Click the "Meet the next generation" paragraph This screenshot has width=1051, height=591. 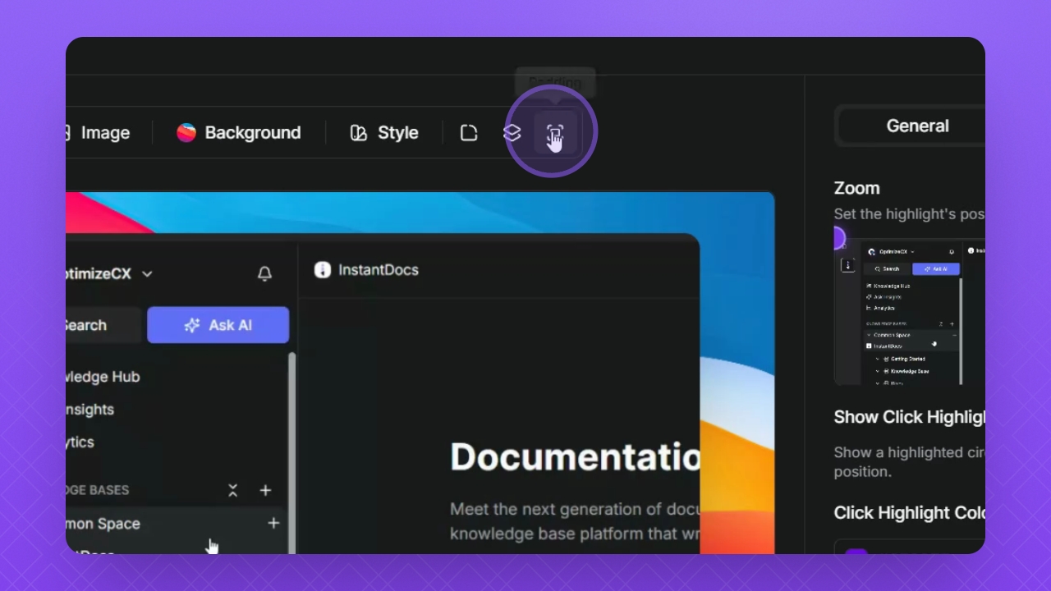pyautogui.click(x=575, y=521)
